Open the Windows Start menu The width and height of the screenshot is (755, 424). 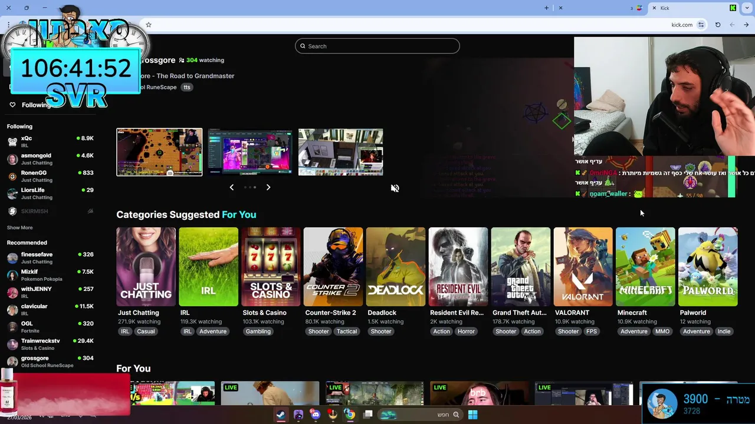point(472,415)
